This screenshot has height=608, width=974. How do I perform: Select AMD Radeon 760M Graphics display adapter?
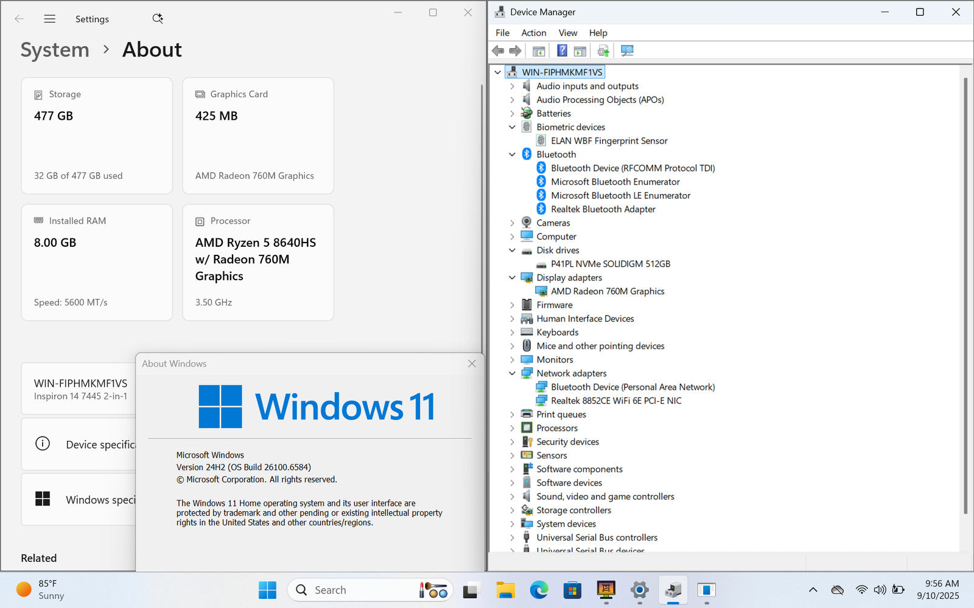point(607,291)
